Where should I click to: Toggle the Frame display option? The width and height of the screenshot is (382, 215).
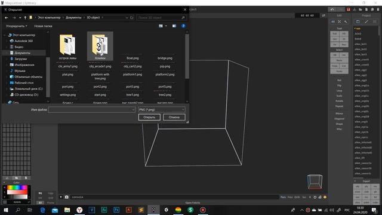pyautogui.click(x=50, y=202)
